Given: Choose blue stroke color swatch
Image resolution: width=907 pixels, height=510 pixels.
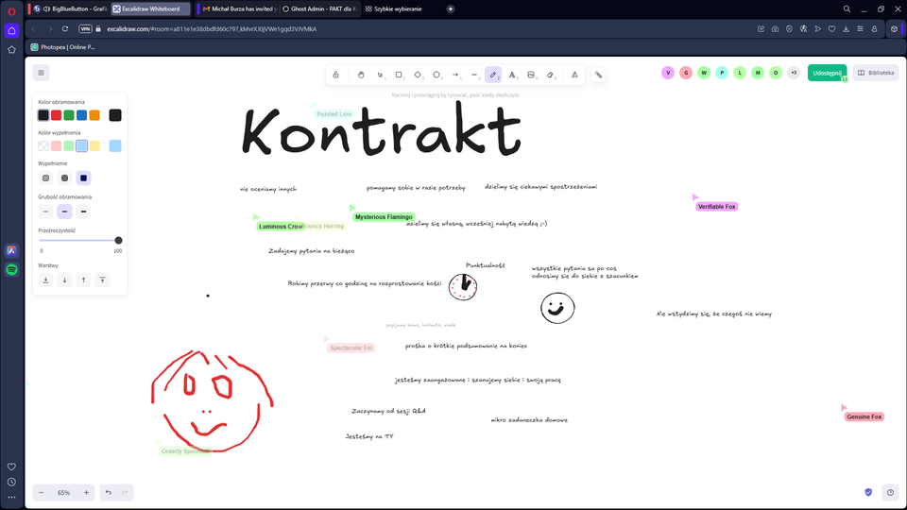Looking at the screenshot, I should pyautogui.click(x=81, y=115).
